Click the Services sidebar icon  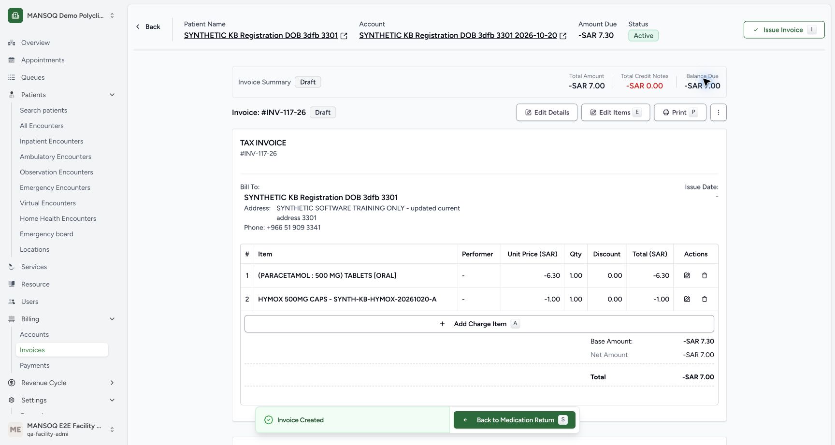[12, 267]
